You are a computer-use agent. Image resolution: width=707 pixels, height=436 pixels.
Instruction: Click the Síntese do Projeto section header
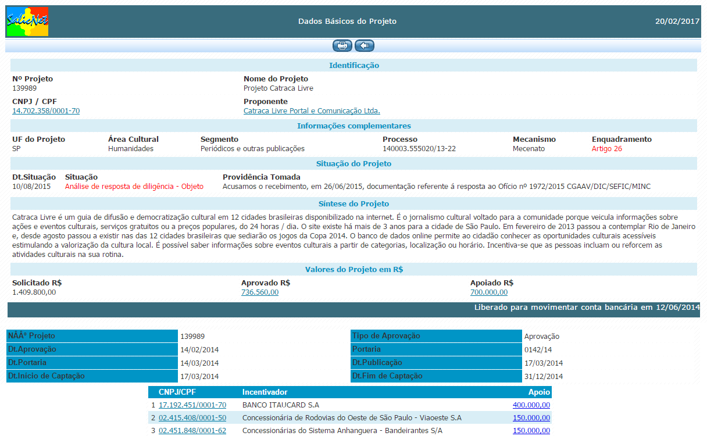[x=354, y=203]
